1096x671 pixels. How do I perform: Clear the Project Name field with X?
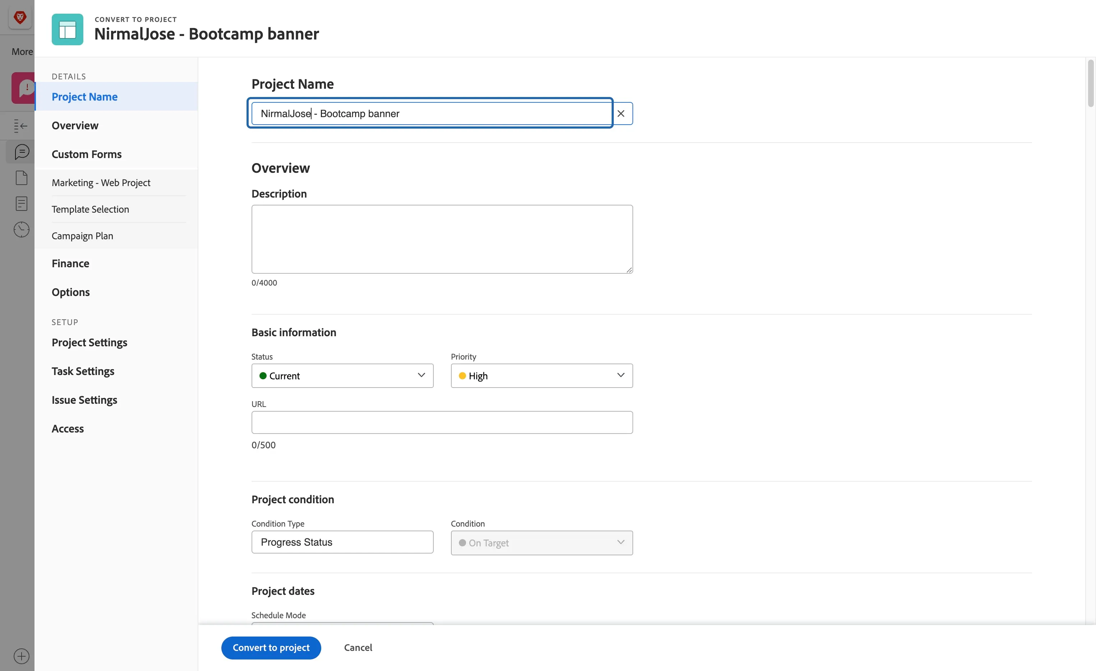(x=621, y=114)
